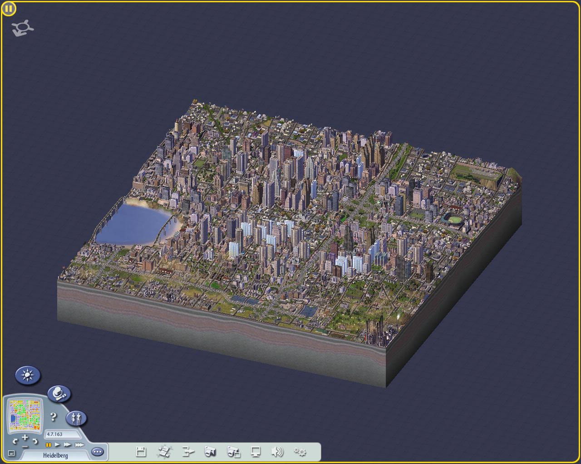
Task: Collapse the control panel with the minimize box
Action: coord(12,453)
